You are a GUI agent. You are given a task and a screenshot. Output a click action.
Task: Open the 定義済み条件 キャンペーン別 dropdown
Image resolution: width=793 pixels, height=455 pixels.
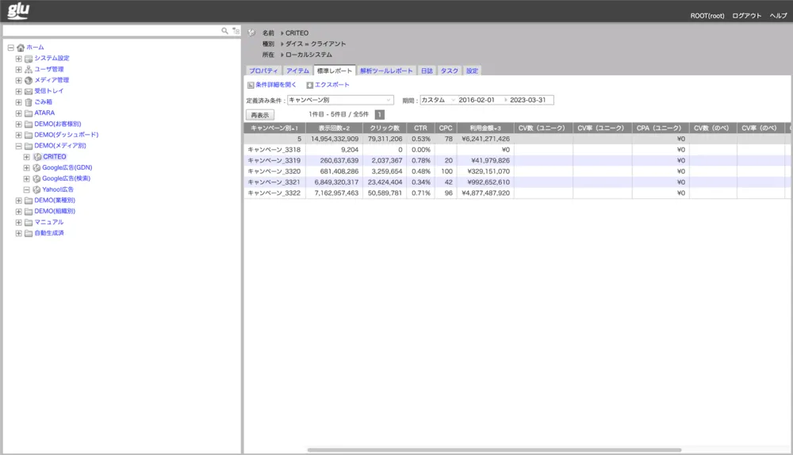tap(340, 101)
